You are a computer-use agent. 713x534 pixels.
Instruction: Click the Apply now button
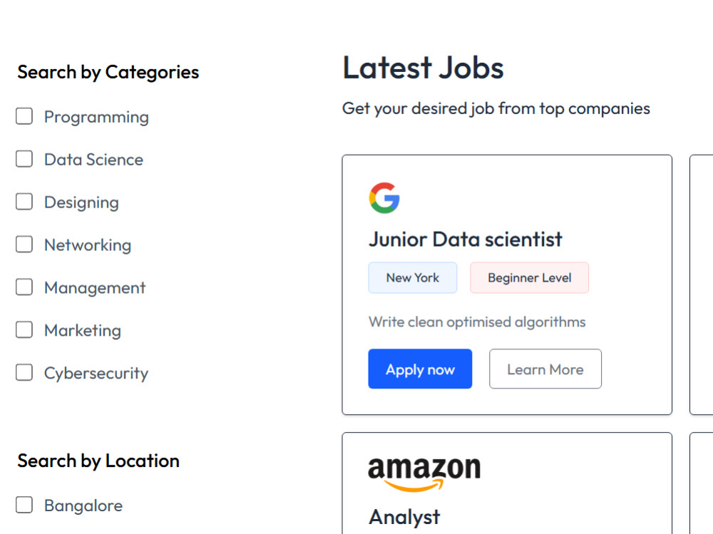420,369
